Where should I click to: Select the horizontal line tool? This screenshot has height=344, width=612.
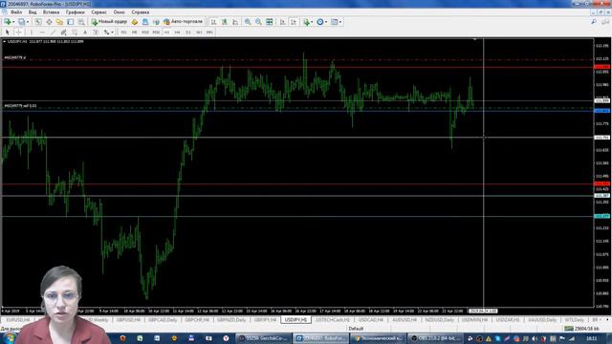click(x=42, y=32)
